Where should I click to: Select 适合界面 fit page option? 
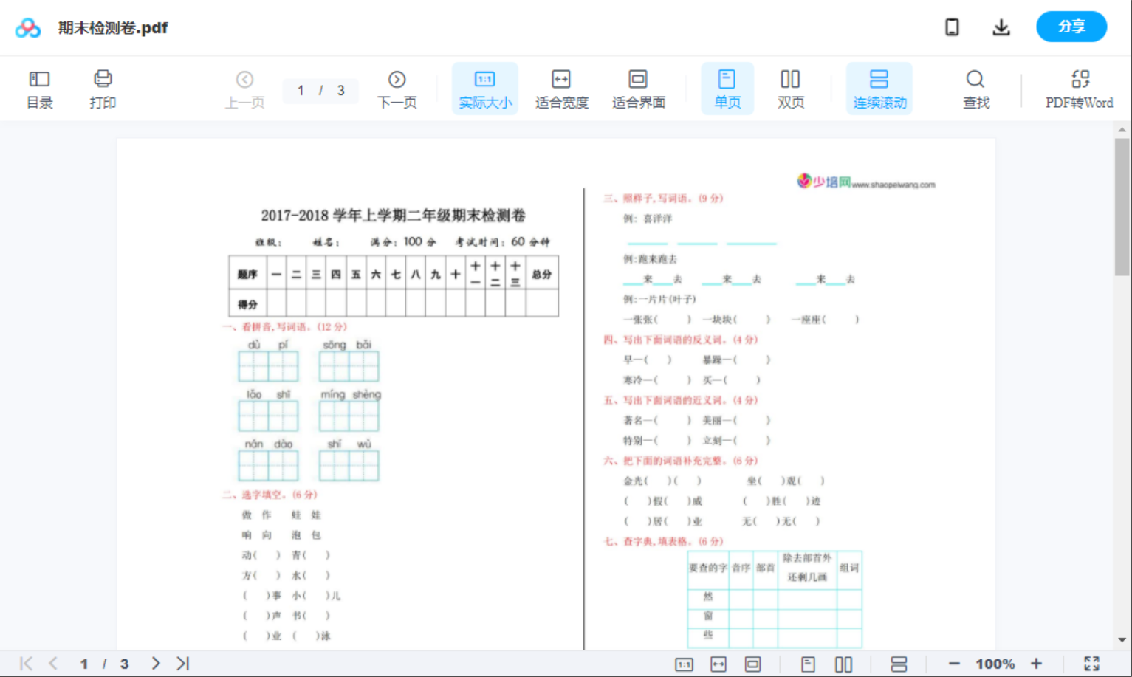(x=638, y=89)
